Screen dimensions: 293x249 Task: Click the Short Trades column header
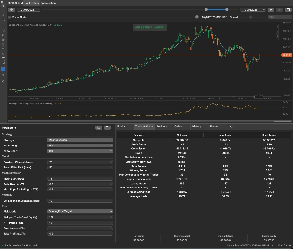click(269, 135)
